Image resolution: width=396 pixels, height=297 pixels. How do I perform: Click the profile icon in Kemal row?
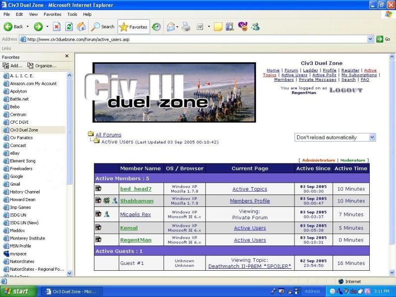(99, 227)
